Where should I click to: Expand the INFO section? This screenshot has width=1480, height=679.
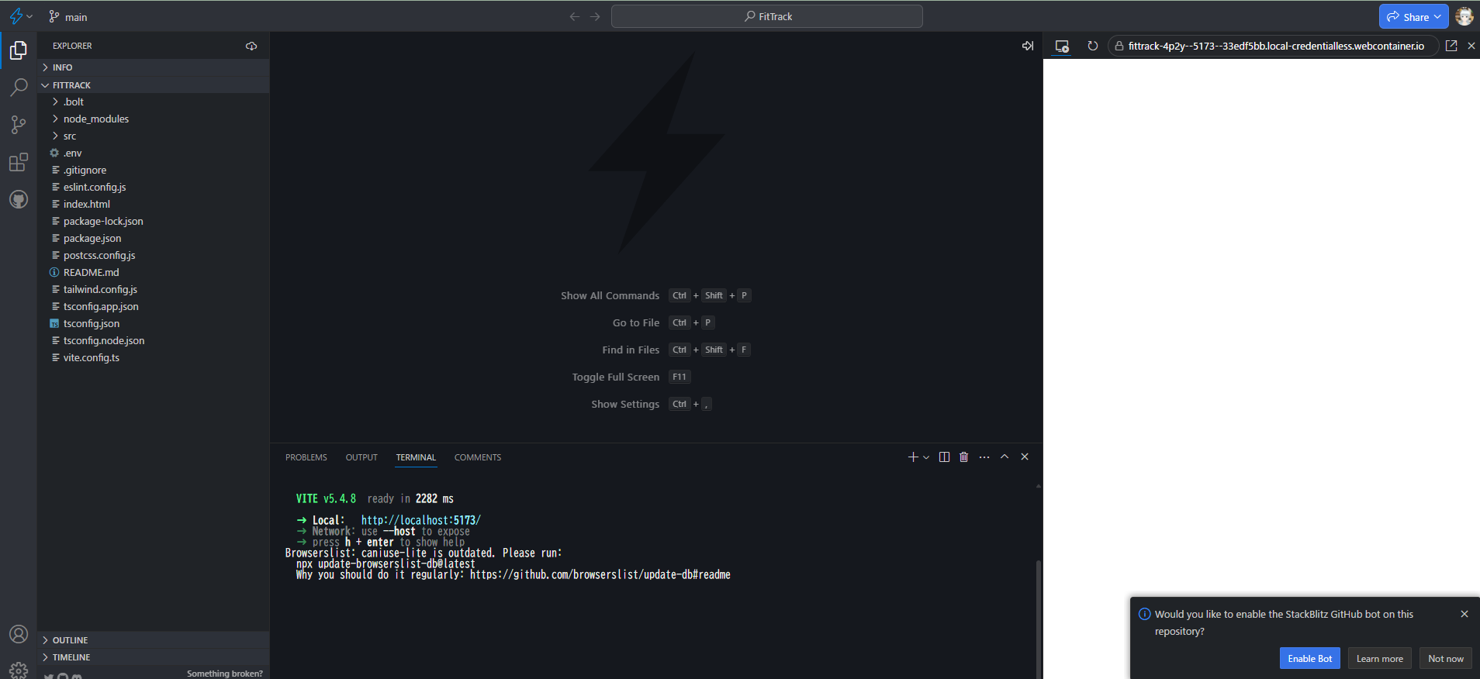pyautogui.click(x=154, y=67)
